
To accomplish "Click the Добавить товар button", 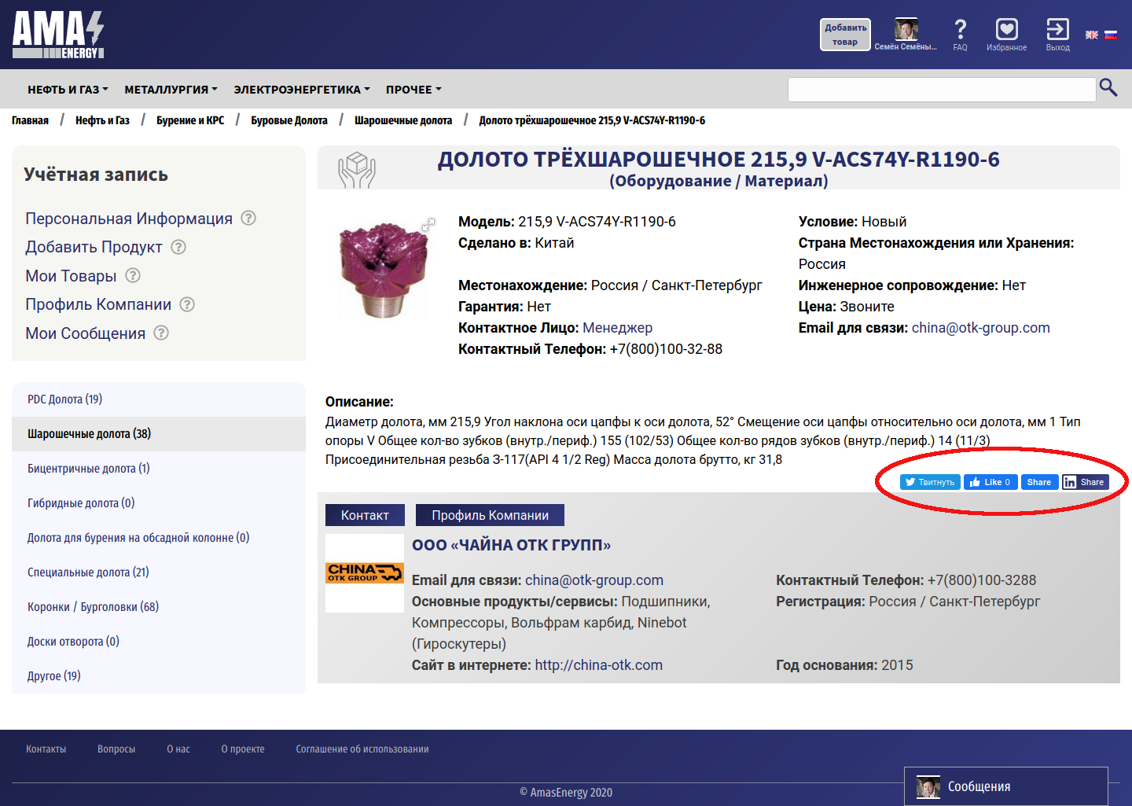I will pyautogui.click(x=845, y=35).
